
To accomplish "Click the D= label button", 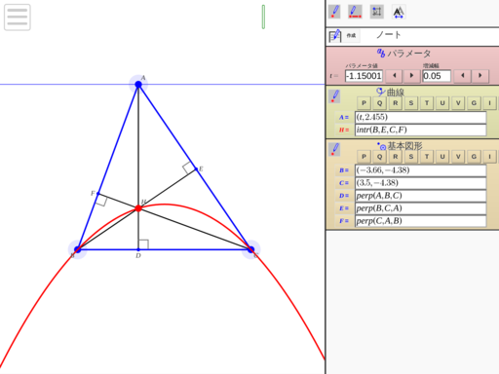I will 344,196.
